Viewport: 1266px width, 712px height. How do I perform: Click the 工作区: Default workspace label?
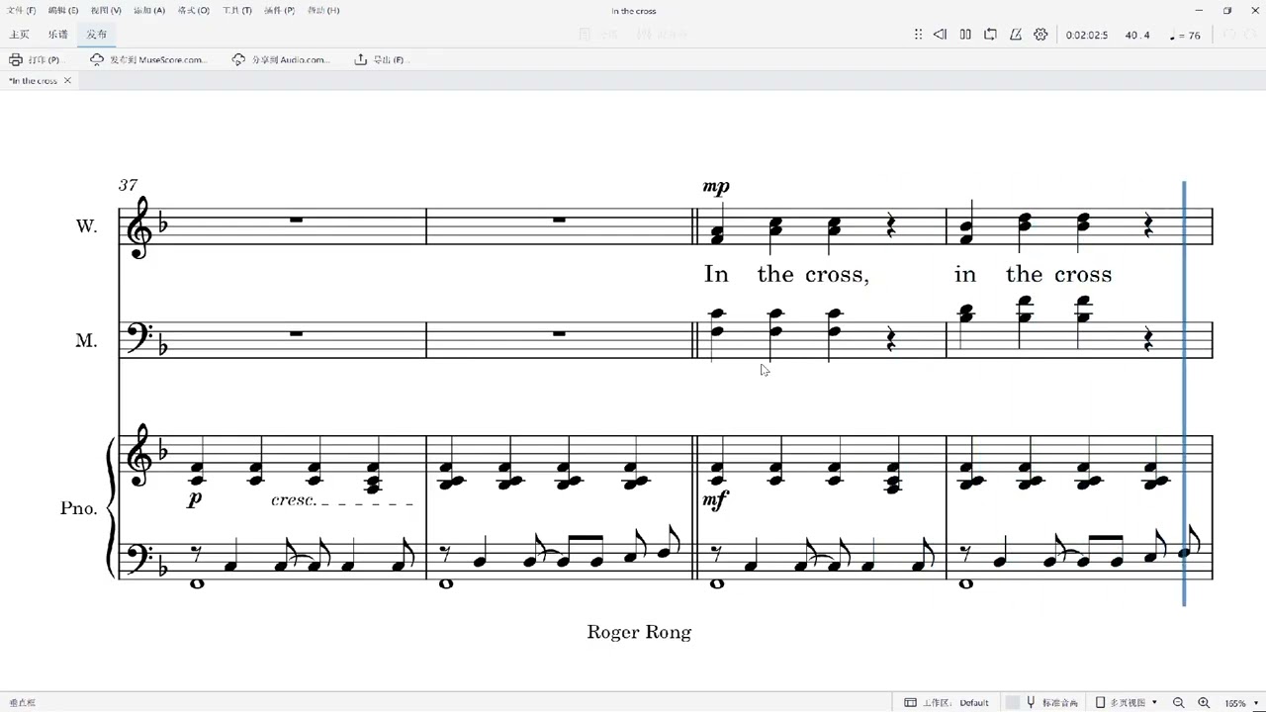coord(955,703)
